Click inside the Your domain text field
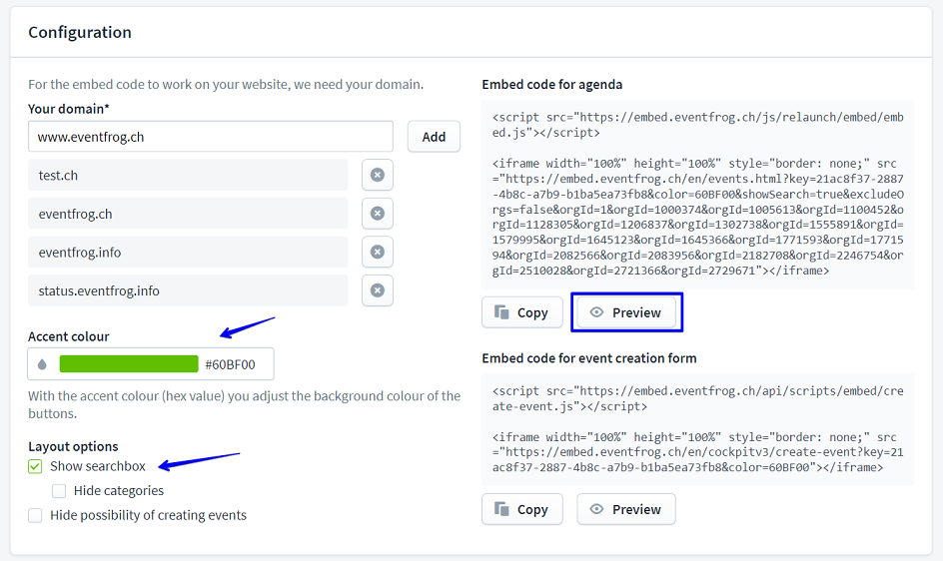The image size is (943, 561). [210, 137]
